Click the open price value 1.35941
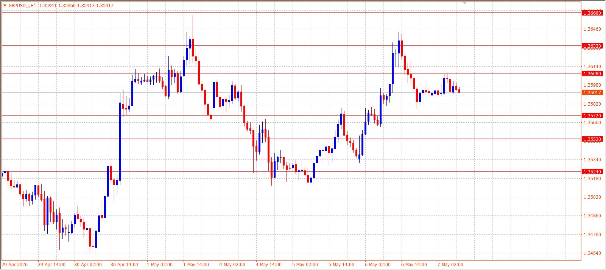 click(47, 6)
